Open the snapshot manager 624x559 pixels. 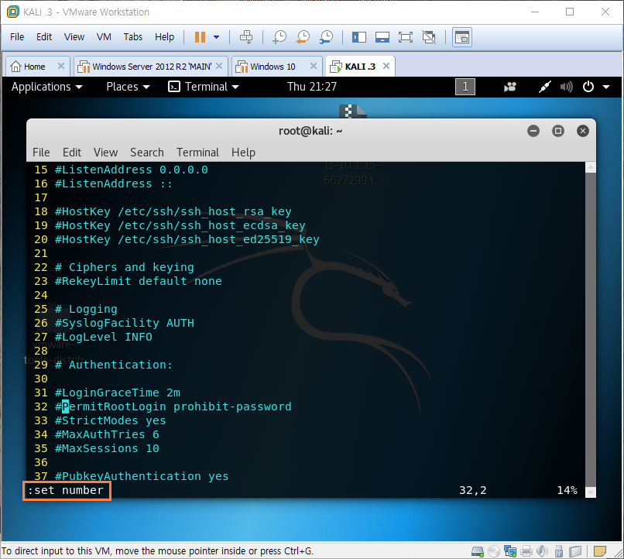click(x=327, y=37)
